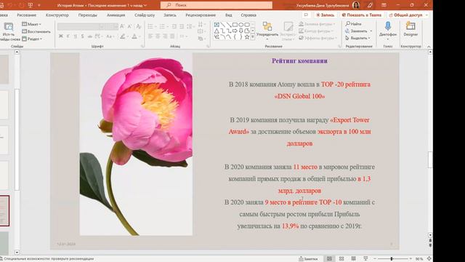Click the Диктофон dictate microphone icon
Image resolution: width=465 pixels, height=262 pixels.
[387, 26]
